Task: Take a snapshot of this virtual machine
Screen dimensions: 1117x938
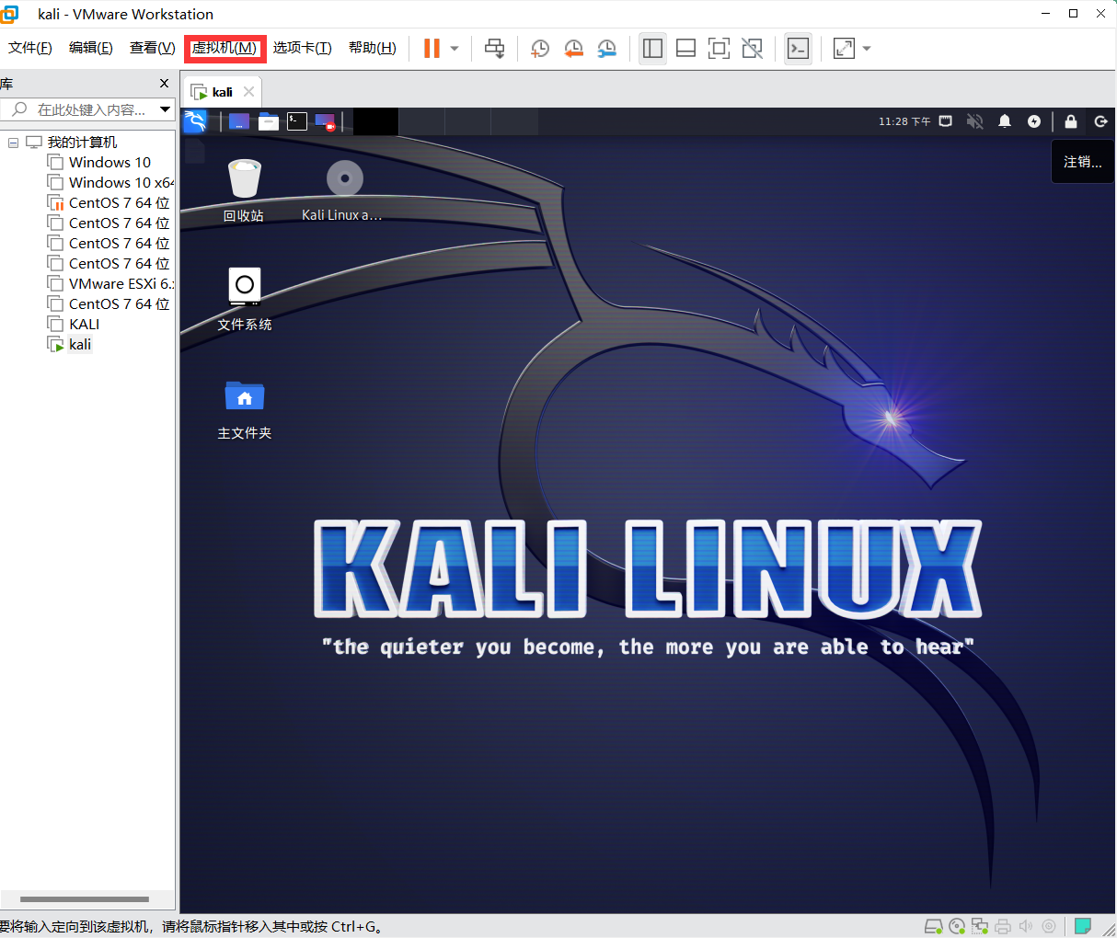Action: pyautogui.click(x=540, y=49)
